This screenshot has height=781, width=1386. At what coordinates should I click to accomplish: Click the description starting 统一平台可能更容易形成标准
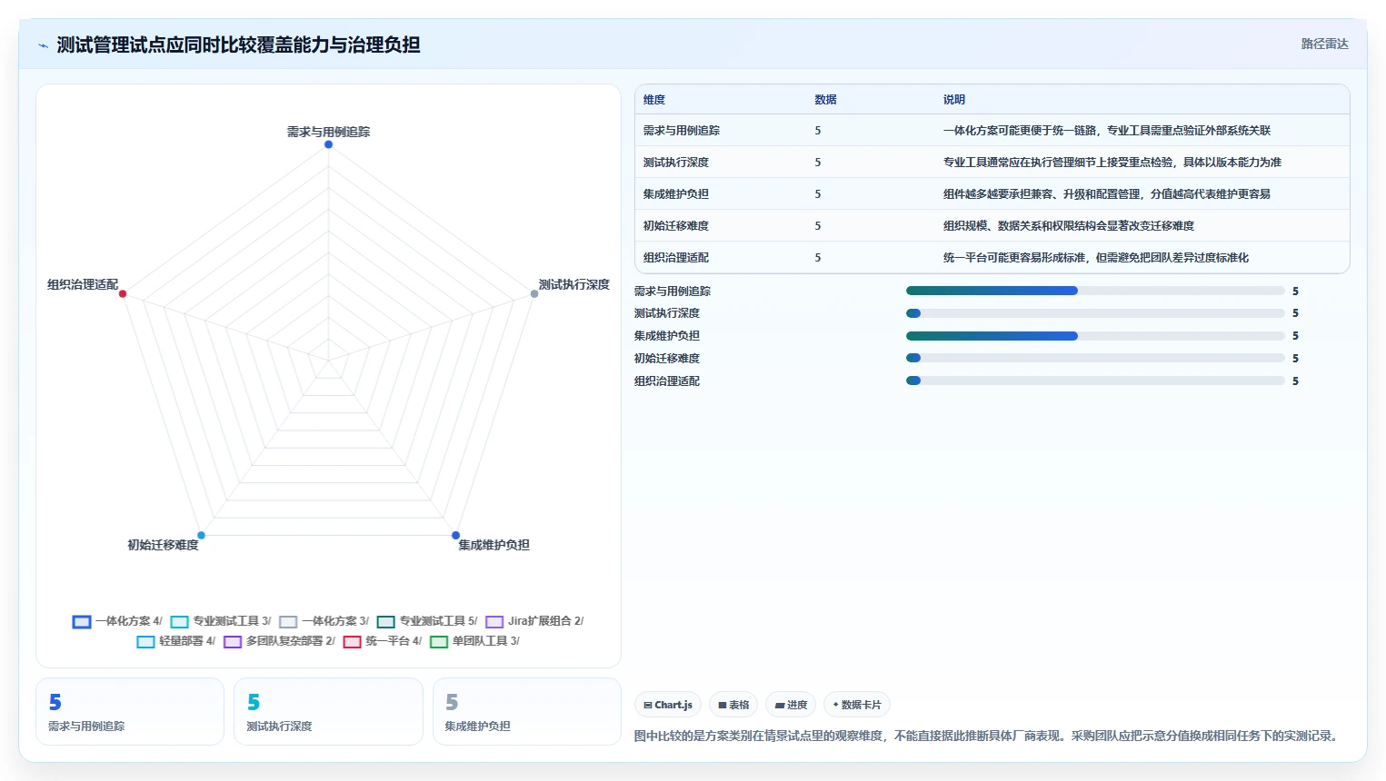tap(1095, 258)
